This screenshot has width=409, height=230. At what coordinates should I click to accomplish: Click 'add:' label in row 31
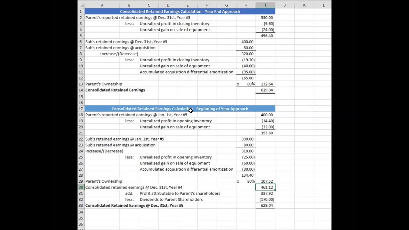129,193
